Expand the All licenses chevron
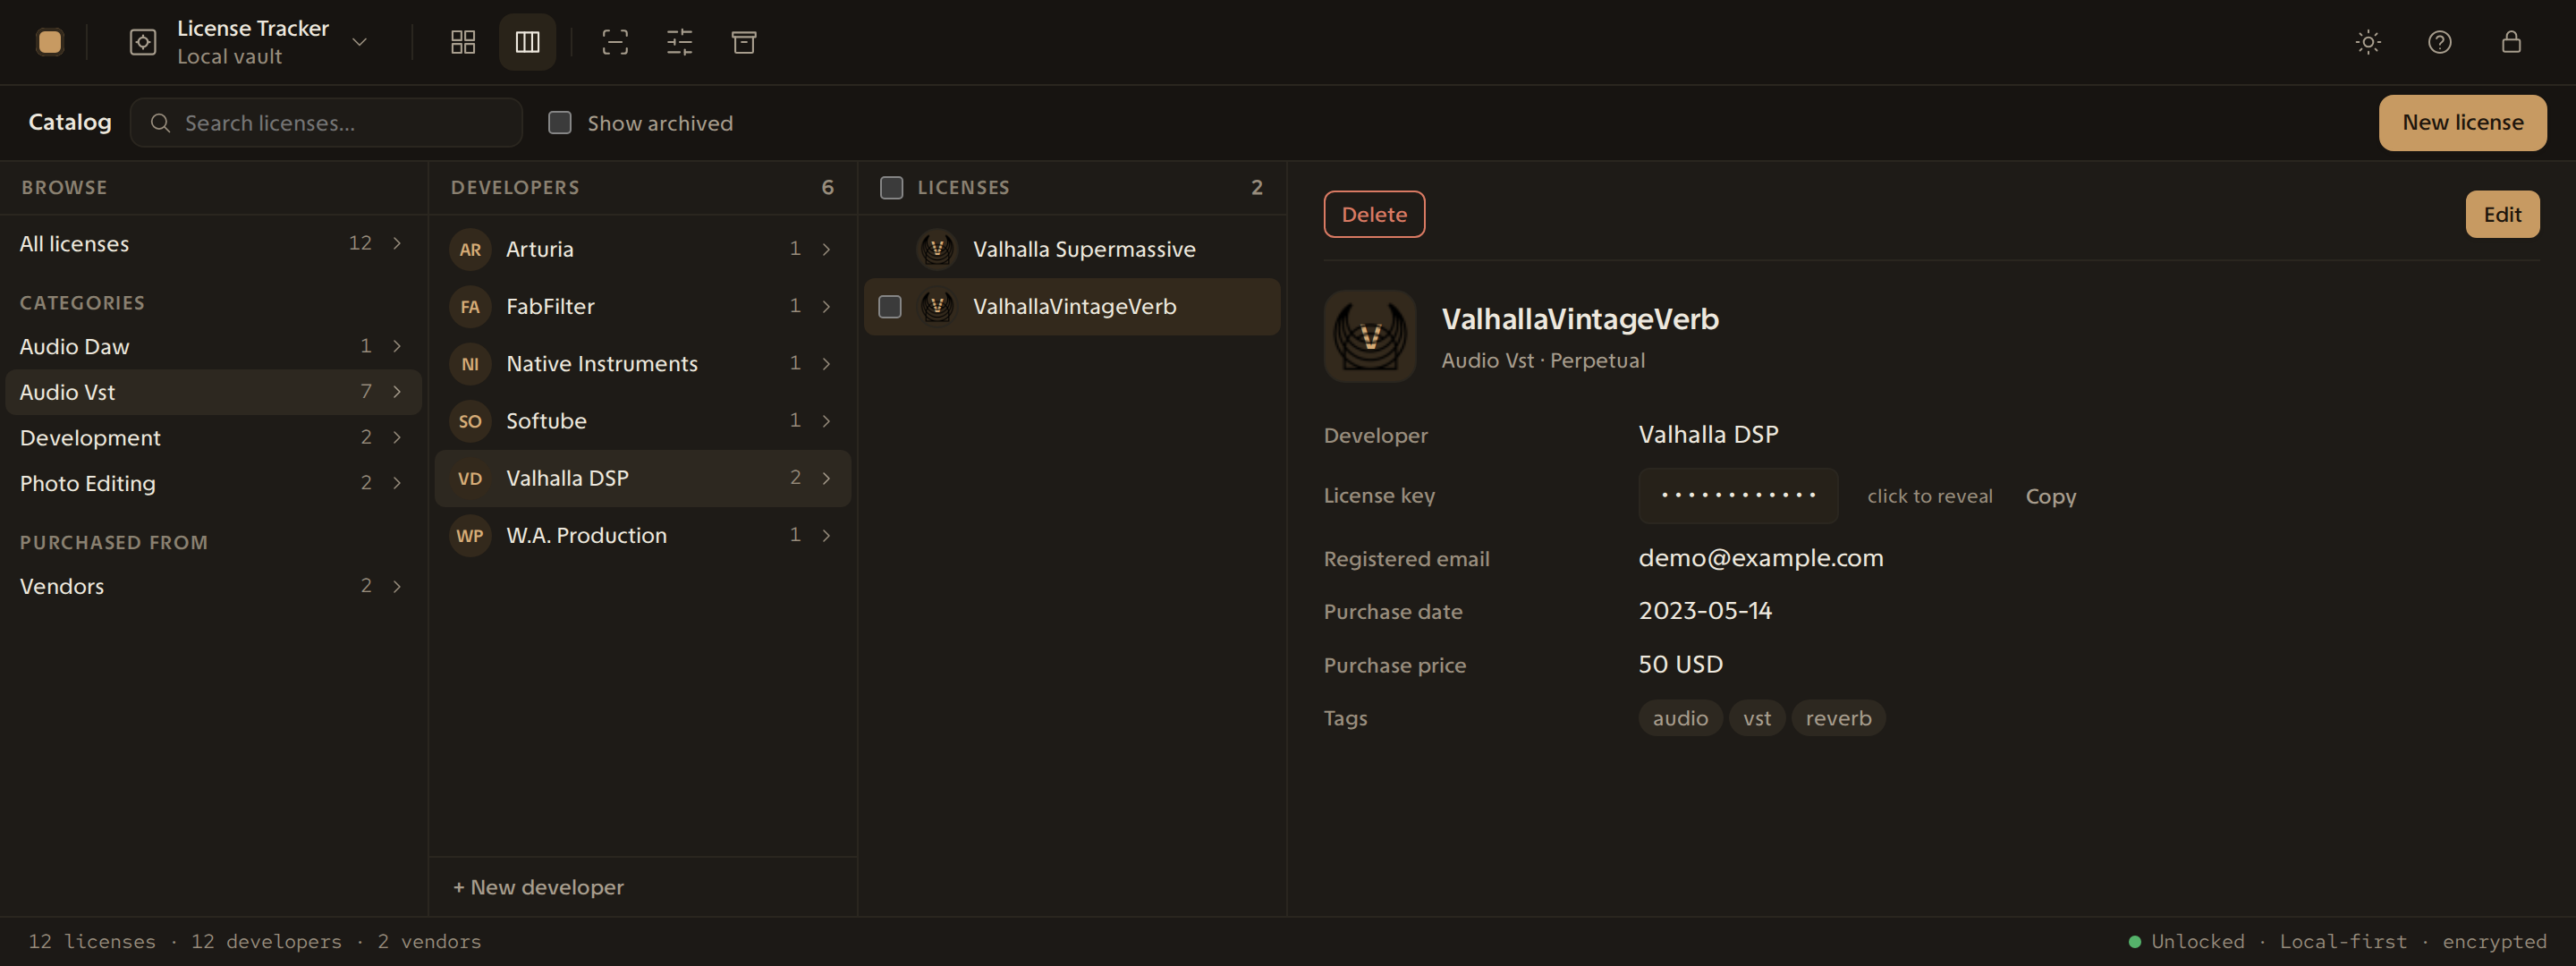Image resolution: width=2576 pixels, height=966 pixels. (x=397, y=243)
